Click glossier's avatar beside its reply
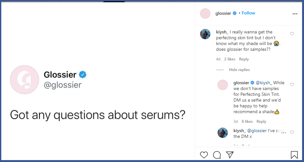The height and width of the screenshot is (162, 304). 223,85
